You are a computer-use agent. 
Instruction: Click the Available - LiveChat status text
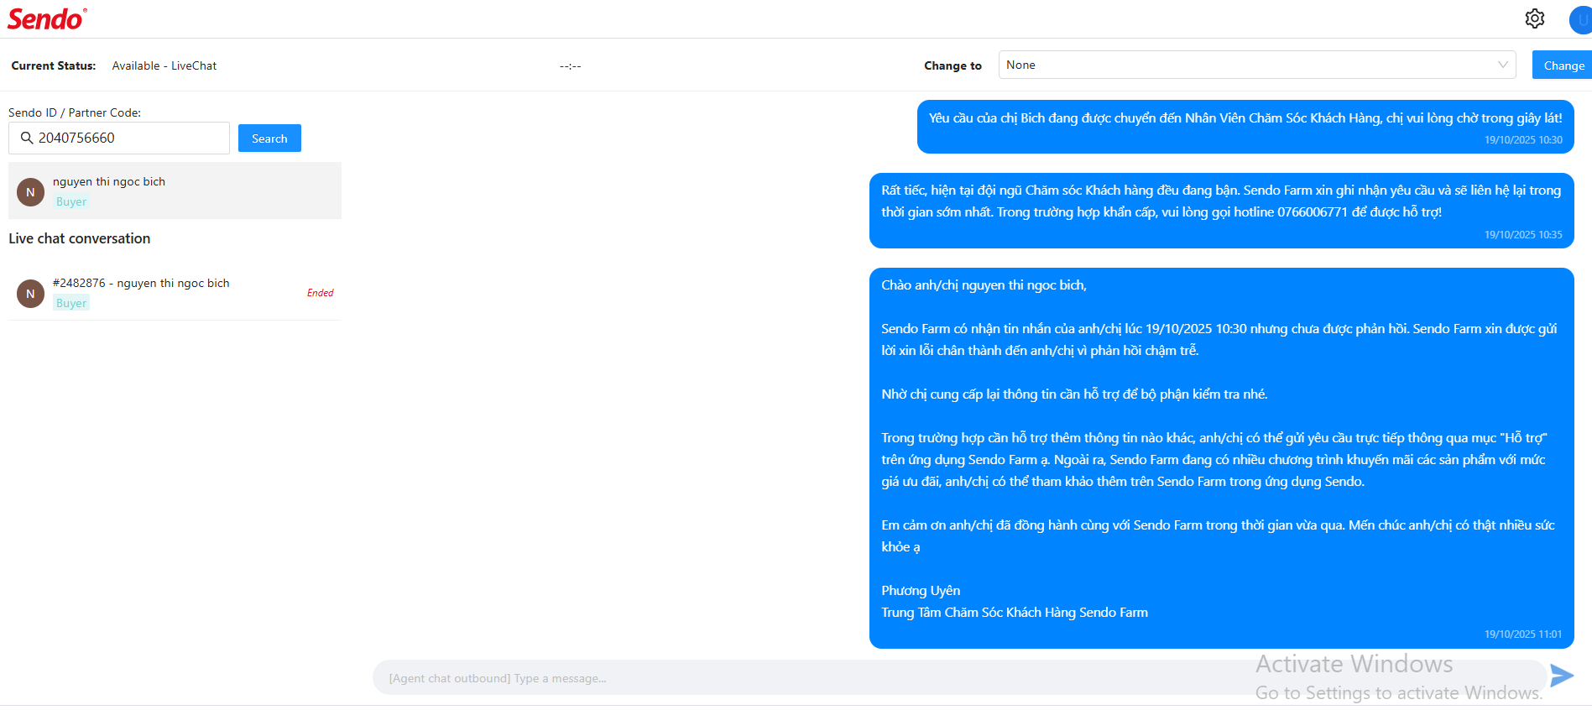[x=164, y=65]
